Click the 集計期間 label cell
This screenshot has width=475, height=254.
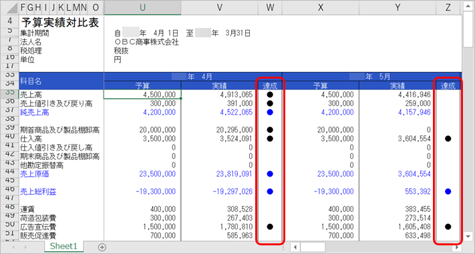pos(34,33)
